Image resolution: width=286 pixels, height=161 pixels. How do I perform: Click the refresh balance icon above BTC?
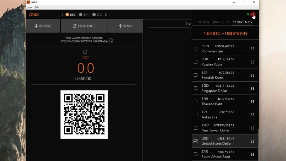85,52
